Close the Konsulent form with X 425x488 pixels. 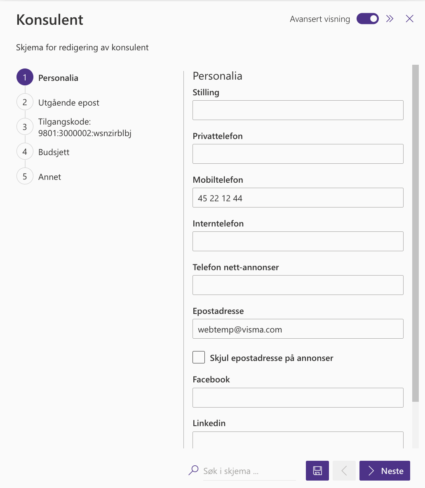tap(409, 19)
